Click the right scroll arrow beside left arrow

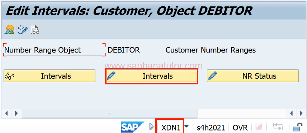[16, 113]
